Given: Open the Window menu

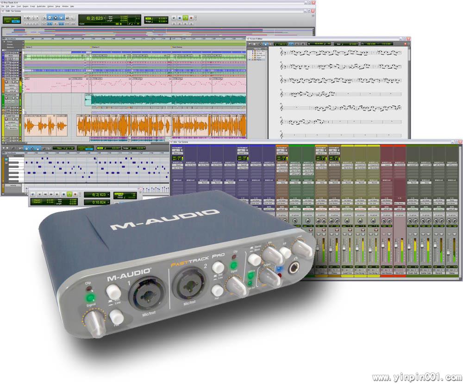Looking at the screenshot, I should point(65,6).
